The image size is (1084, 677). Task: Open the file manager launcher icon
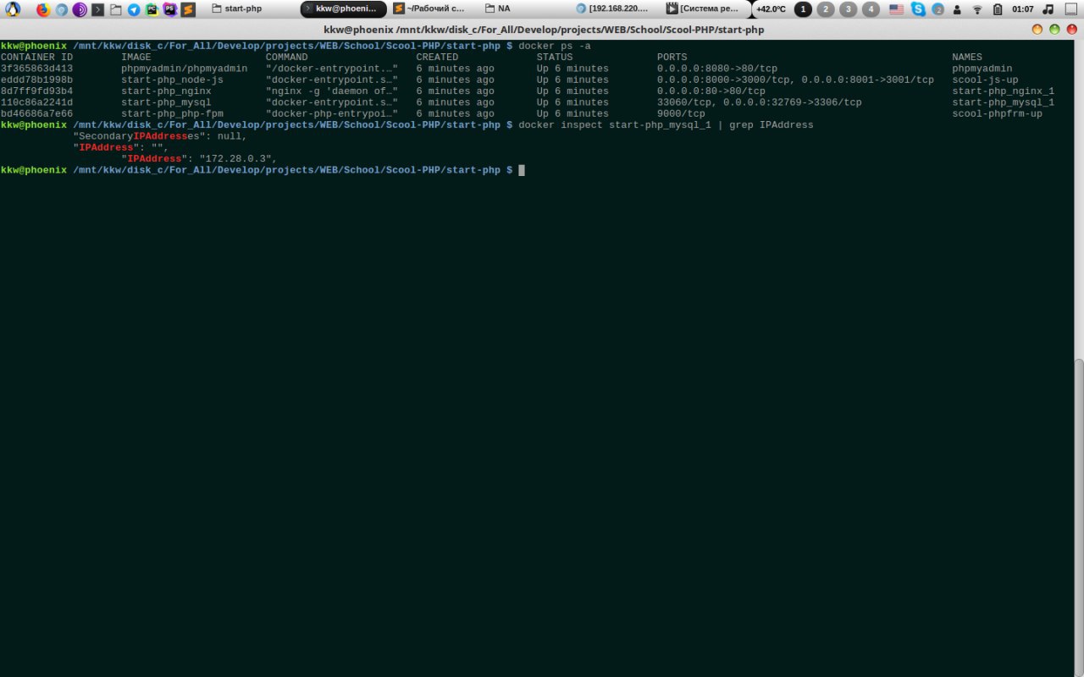tap(116, 9)
